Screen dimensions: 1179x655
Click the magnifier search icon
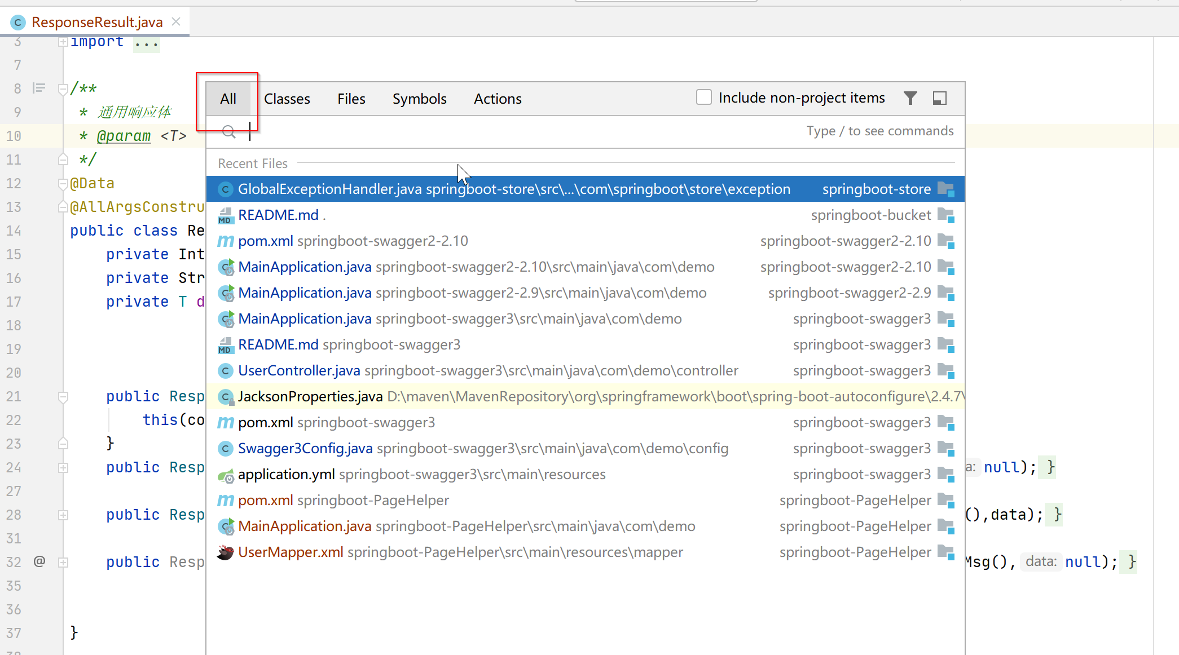click(x=228, y=132)
